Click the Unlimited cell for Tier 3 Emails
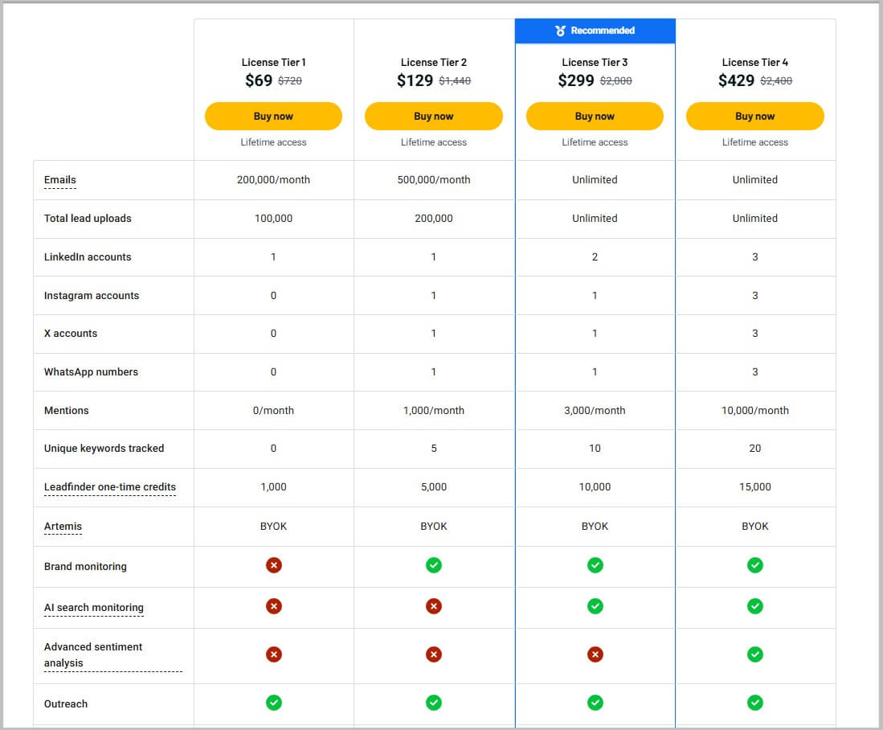883x730 pixels. point(595,180)
